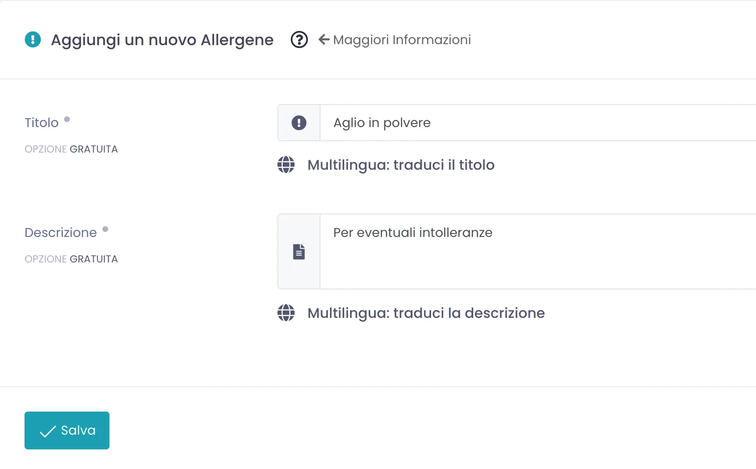Viewport: 756px width, 469px height.
Task: Click the Titolo field label
Action: 42,123
